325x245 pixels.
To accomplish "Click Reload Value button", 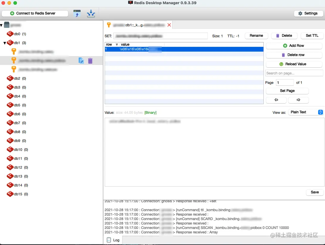I will point(294,64).
